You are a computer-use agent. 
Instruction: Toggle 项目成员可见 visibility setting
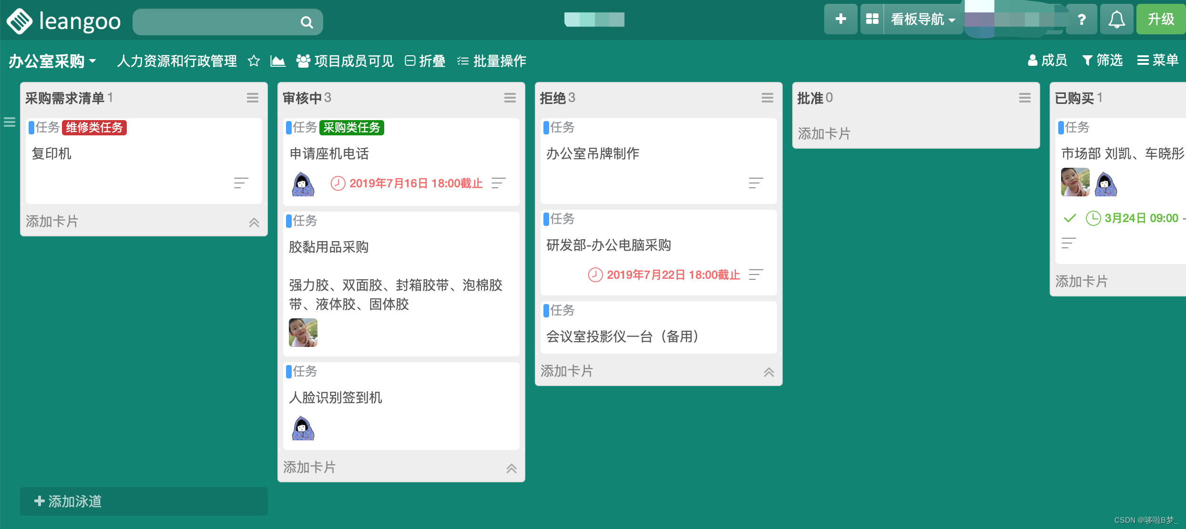point(345,61)
